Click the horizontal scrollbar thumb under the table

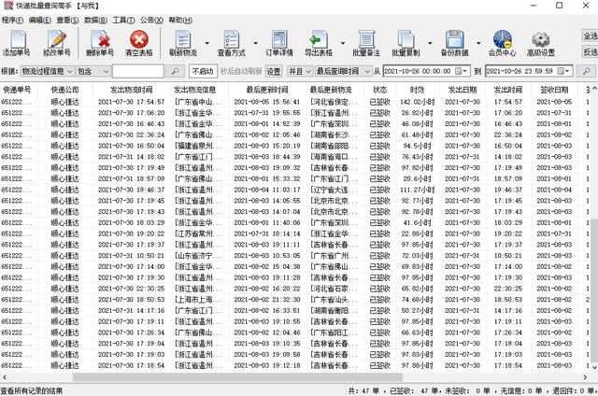(x=237, y=377)
